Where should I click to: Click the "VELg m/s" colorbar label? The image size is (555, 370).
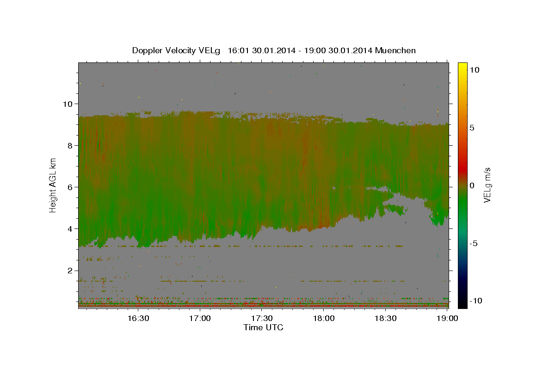tap(487, 185)
